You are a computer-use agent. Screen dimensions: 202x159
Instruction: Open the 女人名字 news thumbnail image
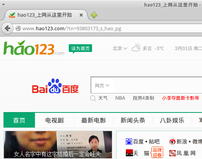coord(58,145)
